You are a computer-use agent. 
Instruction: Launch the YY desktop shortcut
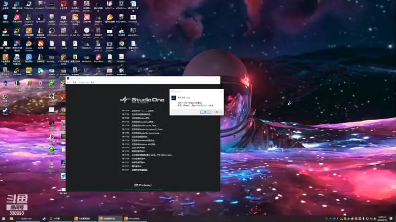[17, 32]
